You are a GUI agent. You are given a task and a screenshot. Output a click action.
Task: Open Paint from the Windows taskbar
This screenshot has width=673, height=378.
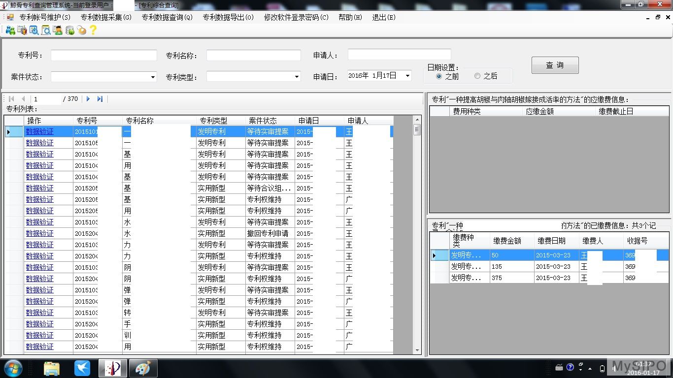pyautogui.click(x=143, y=368)
